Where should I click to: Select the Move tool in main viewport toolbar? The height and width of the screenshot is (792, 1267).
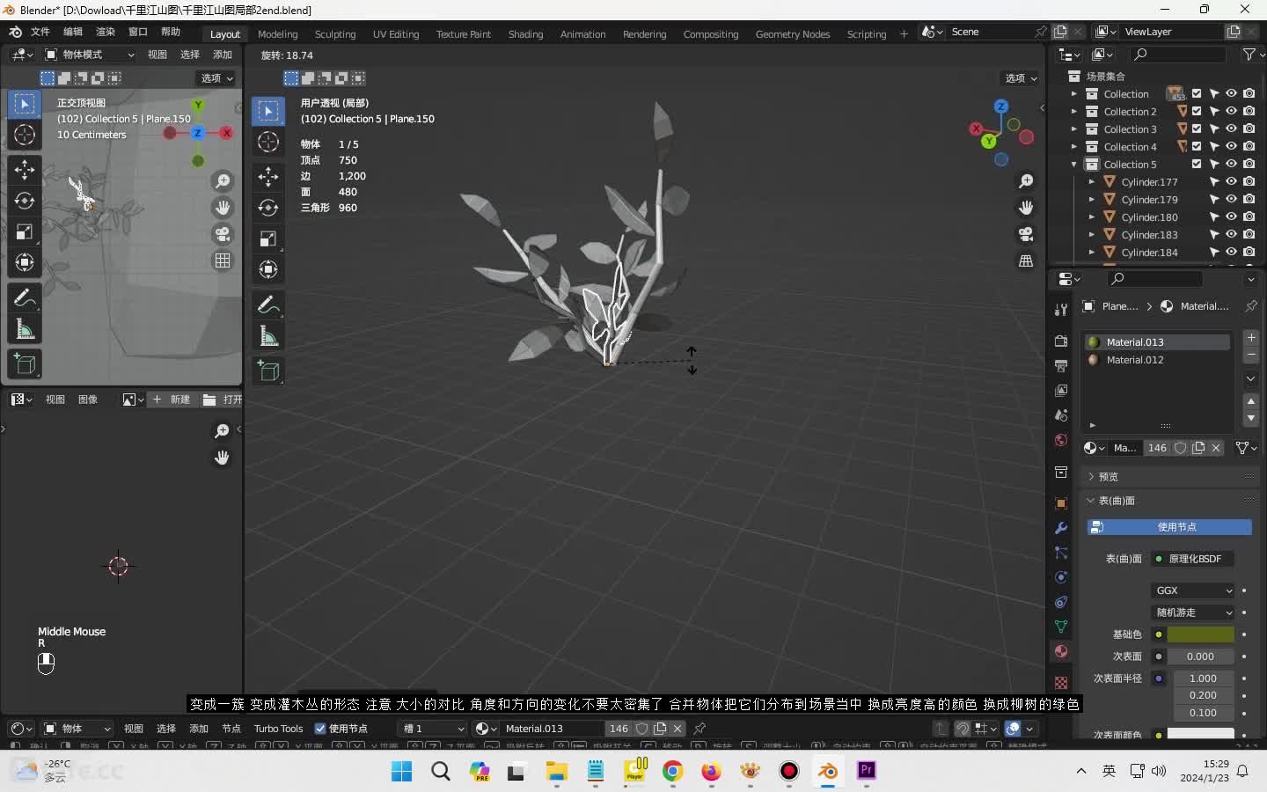point(268,176)
